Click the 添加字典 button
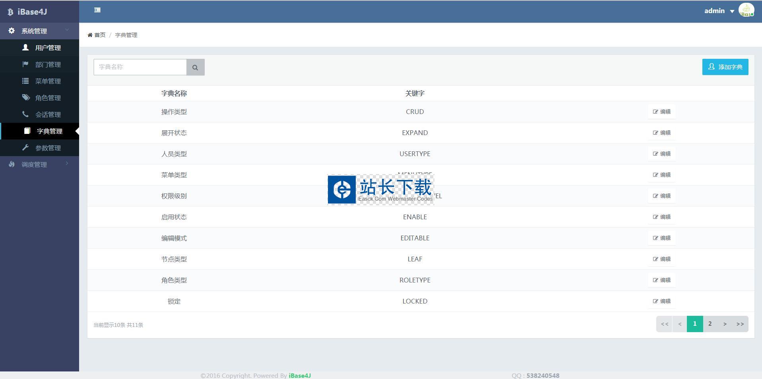The height and width of the screenshot is (379, 762). 725,67
